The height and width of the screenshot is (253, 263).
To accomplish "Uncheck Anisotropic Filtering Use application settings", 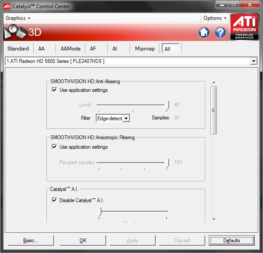I will (x=54, y=147).
